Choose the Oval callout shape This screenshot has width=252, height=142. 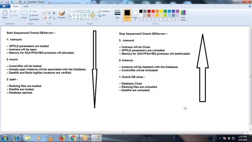(89, 19)
